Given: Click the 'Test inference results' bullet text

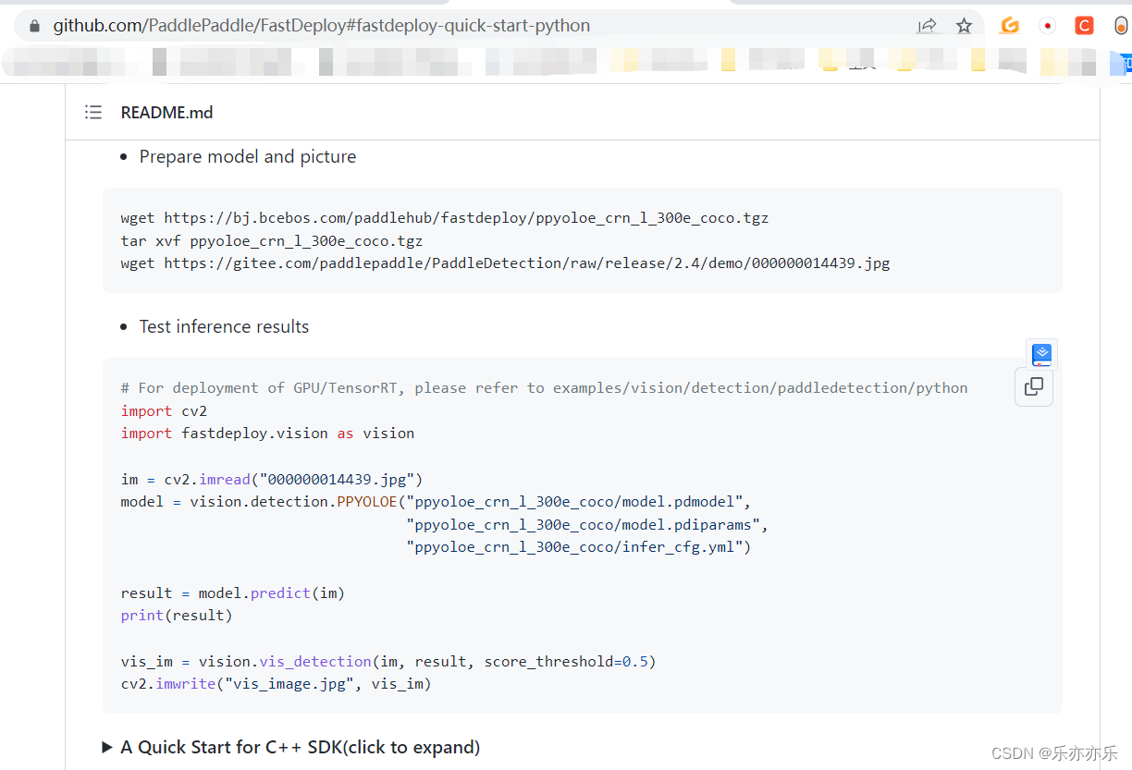Looking at the screenshot, I should pos(224,326).
